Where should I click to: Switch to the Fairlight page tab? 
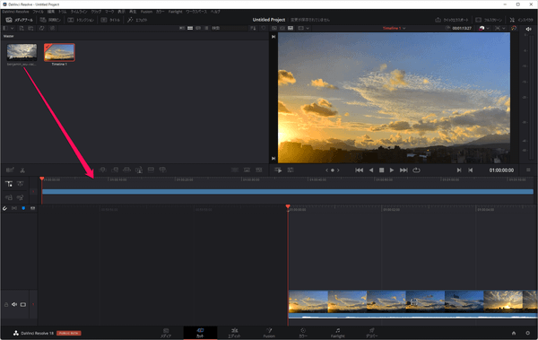(x=338, y=333)
